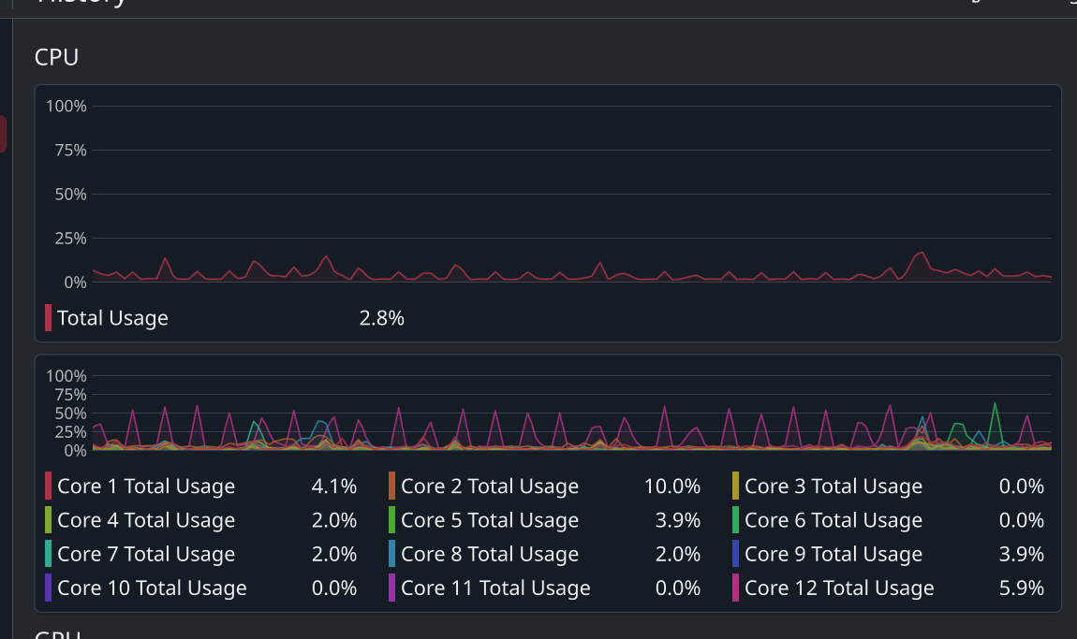The image size is (1077, 639).
Task: Click the Total Usage legend label
Action: pyautogui.click(x=112, y=318)
